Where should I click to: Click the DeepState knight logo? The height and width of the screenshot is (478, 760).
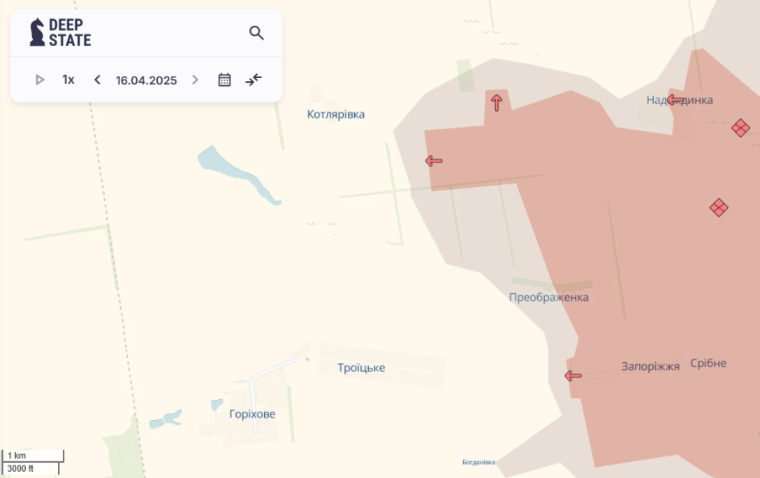[37, 32]
